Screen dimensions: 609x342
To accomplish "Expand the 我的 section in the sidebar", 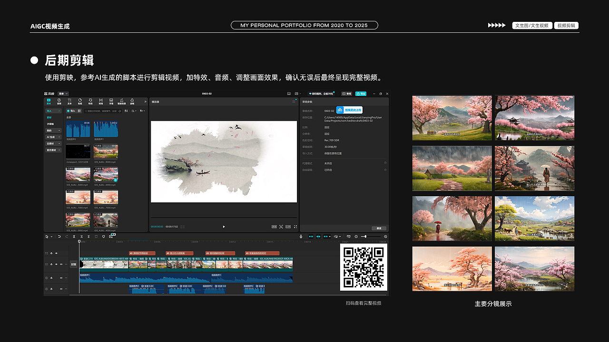I will pyautogui.click(x=53, y=130).
